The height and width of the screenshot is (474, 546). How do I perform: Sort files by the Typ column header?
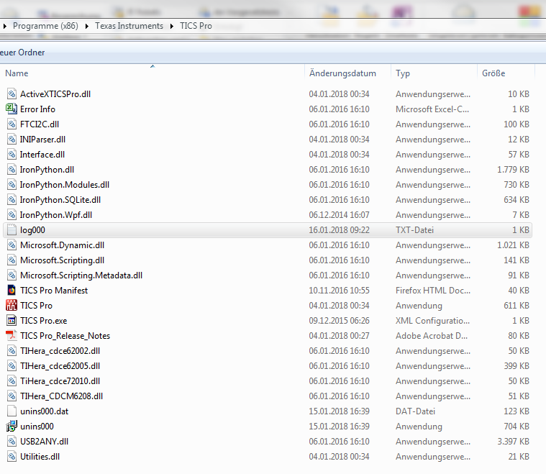pyautogui.click(x=403, y=73)
